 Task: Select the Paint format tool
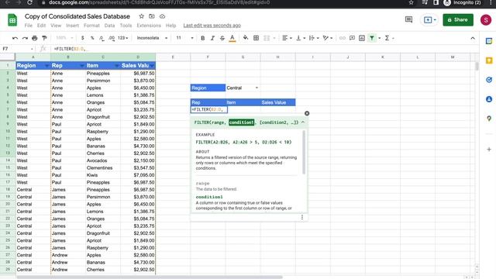(45, 38)
